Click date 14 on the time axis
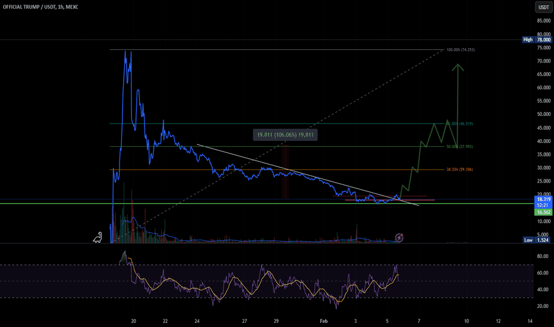Screen dimensions: 554x327 coord(530,321)
